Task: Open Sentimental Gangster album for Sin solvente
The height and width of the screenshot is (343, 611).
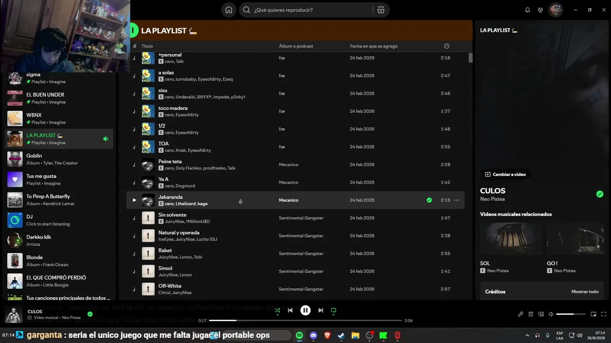Action: click(301, 218)
